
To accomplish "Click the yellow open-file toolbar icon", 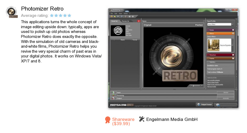I will (111, 16).
